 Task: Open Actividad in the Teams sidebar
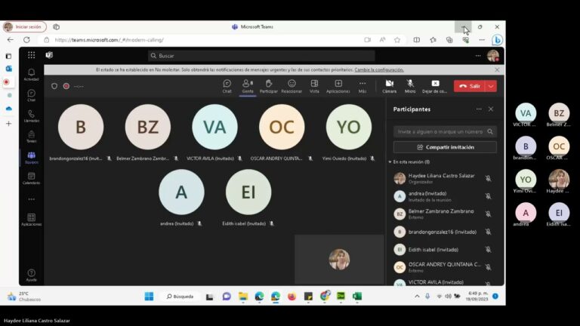click(32, 74)
